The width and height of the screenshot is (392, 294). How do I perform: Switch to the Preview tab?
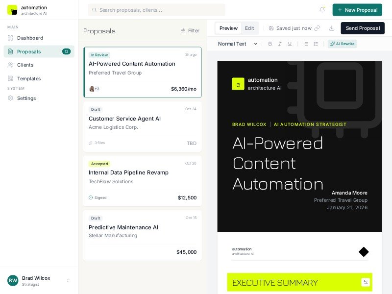(x=228, y=28)
